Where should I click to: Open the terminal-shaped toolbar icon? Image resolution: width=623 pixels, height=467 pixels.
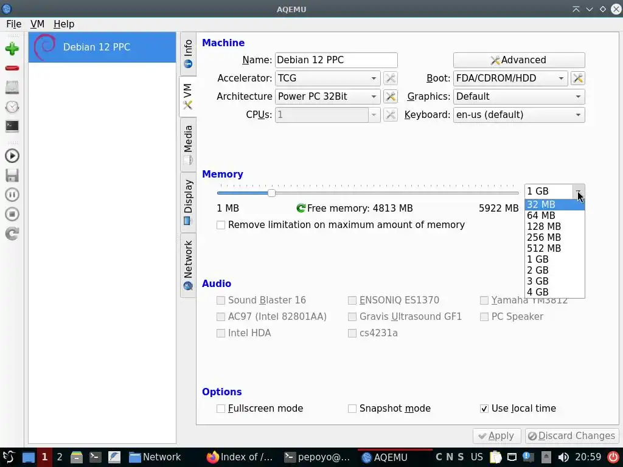click(12, 126)
